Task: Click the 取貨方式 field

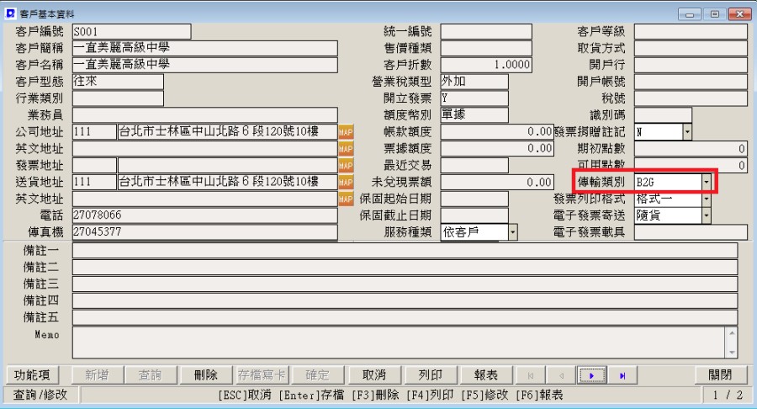Action: coord(691,48)
